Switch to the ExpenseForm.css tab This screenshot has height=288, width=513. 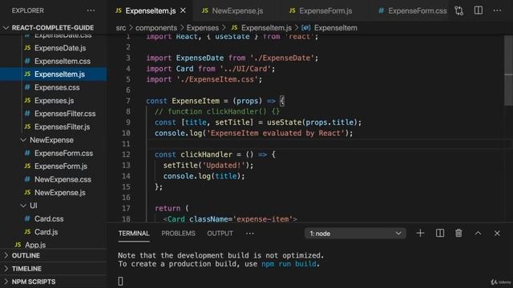[x=412, y=10]
